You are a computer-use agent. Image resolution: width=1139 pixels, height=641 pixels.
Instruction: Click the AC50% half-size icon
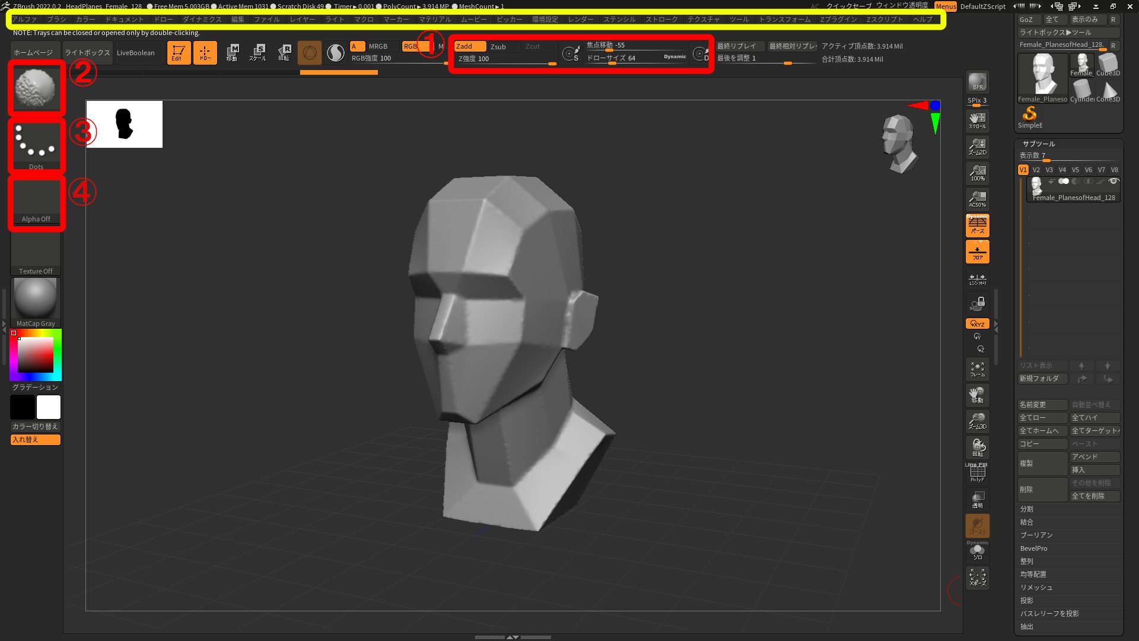click(977, 199)
